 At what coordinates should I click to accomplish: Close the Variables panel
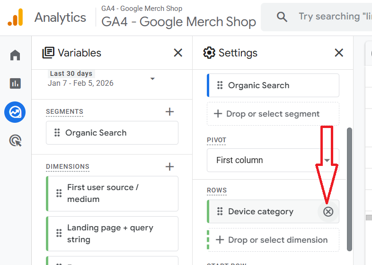[x=178, y=53]
